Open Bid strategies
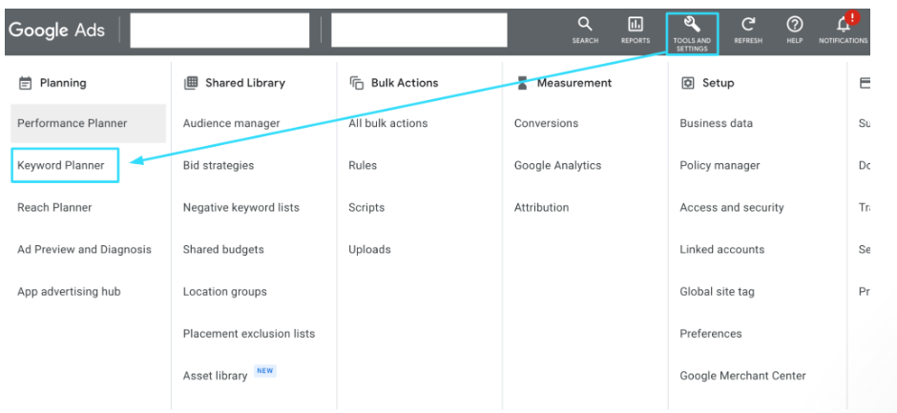This screenshot has width=897, height=413. coord(218,165)
